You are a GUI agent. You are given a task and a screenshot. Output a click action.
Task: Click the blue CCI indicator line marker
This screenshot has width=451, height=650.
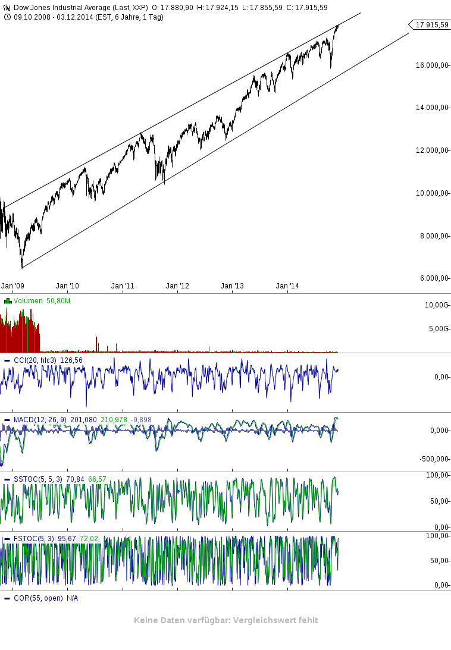pyautogui.click(x=7, y=361)
